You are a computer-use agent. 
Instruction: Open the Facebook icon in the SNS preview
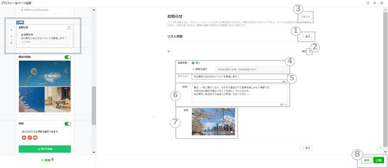point(29,137)
